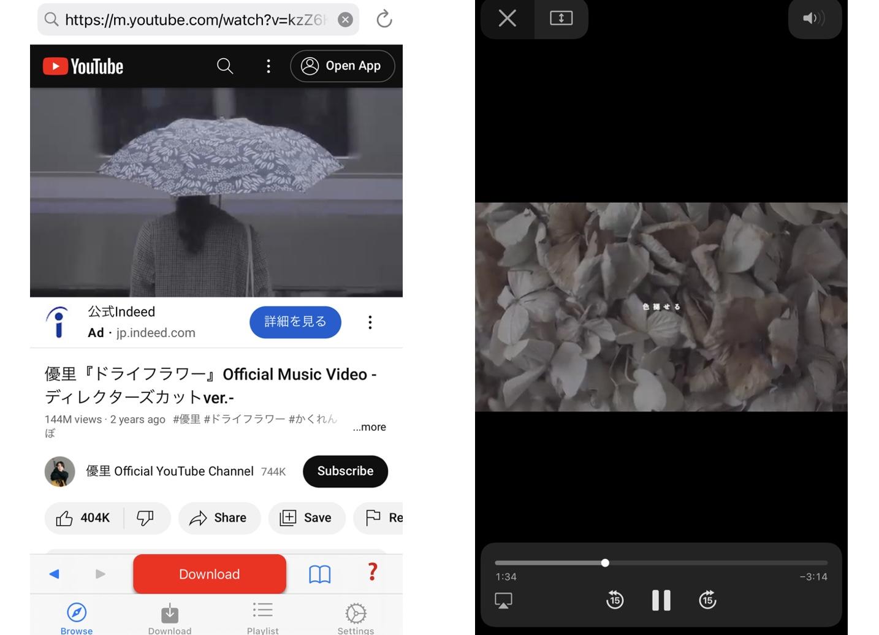This screenshot has height=635, width=879.
Task: Open AirPlay icon in player
Action: 504,600
